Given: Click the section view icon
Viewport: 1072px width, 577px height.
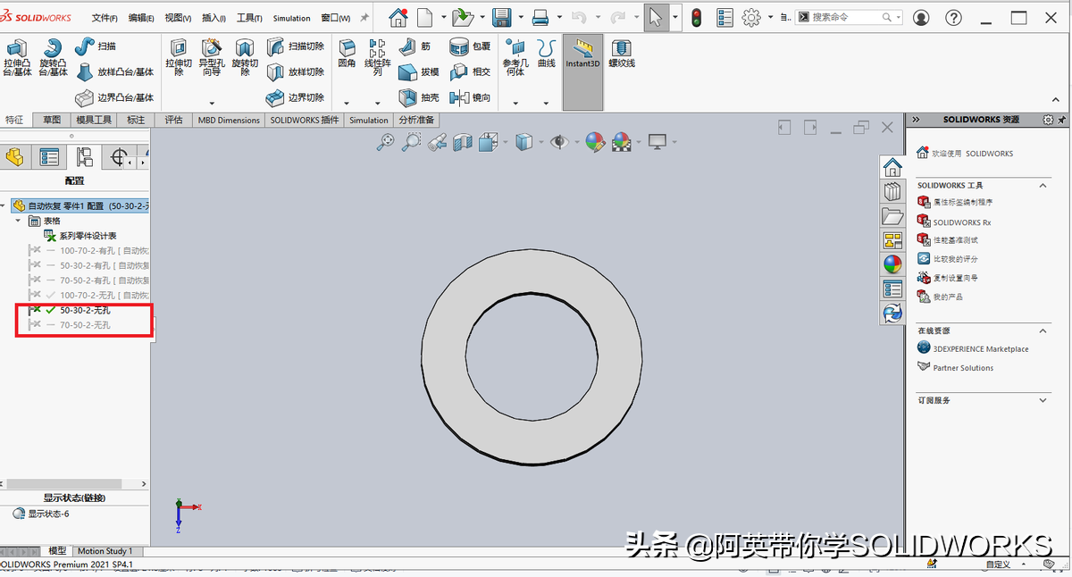Looking at the screenshot, I should coord(462,141).
